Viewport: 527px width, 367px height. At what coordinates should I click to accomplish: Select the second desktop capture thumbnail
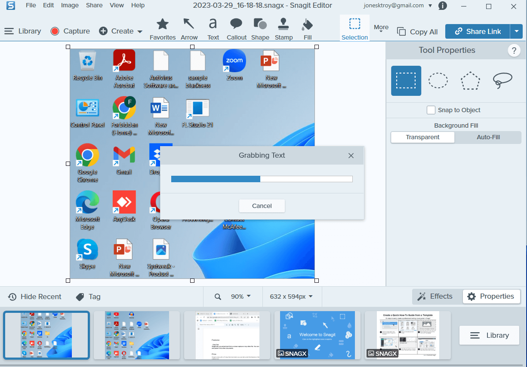pyautogui.click(x=137, y=335)
